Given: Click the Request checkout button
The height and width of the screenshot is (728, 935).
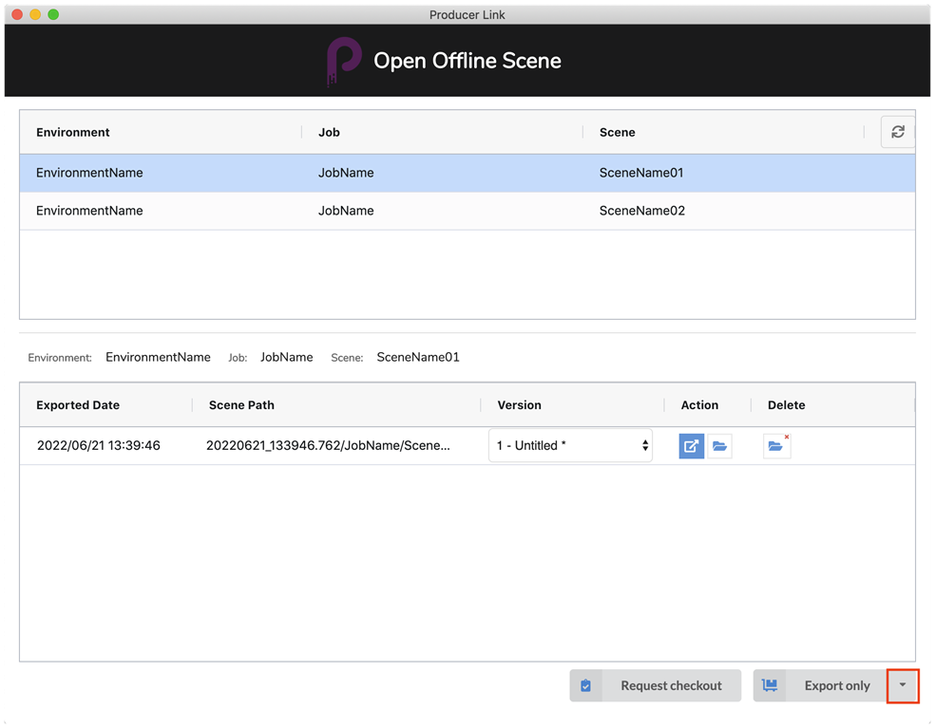Looking at the screenshot, I should click(x=656, y=685).
